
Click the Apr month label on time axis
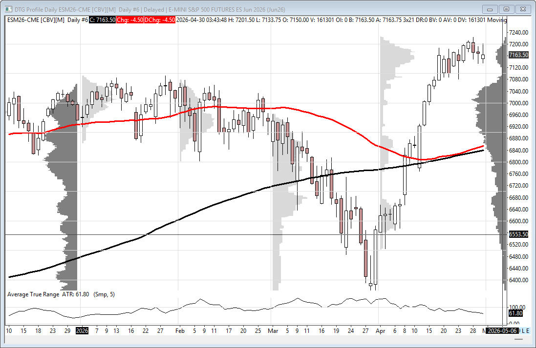point(380,330)
